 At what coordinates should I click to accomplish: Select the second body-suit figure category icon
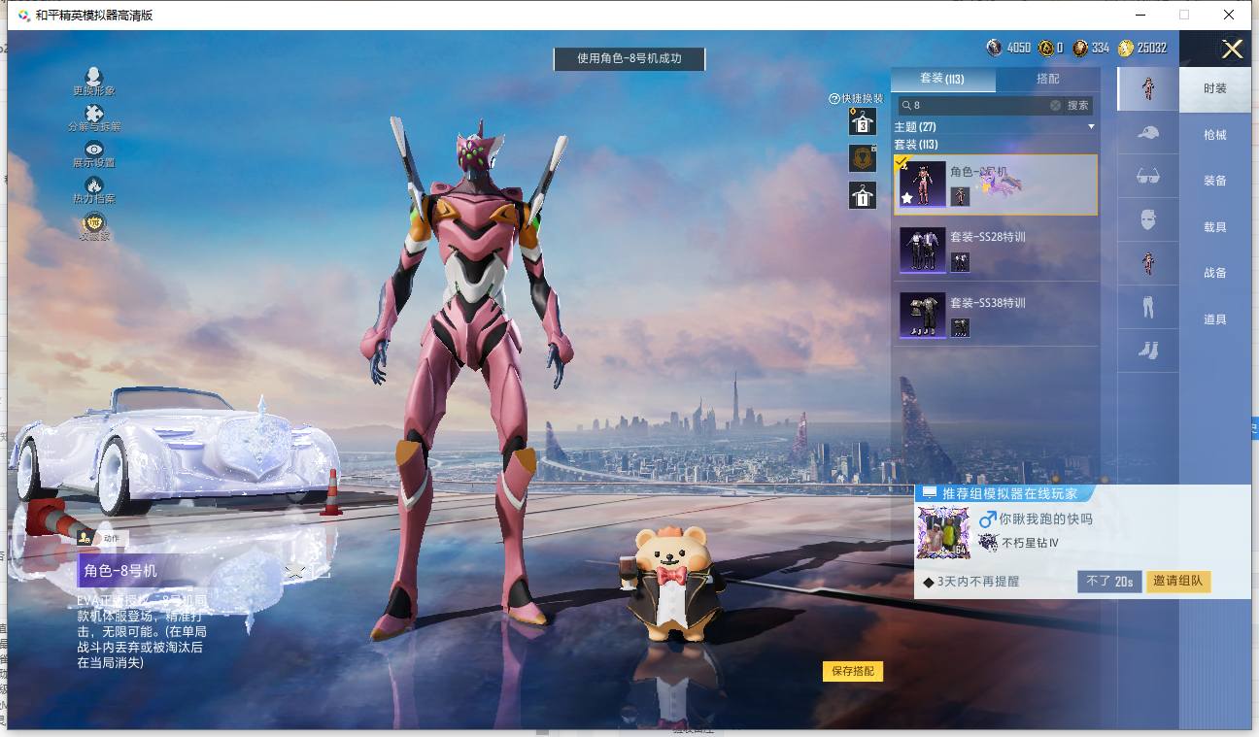(1147, 263)
